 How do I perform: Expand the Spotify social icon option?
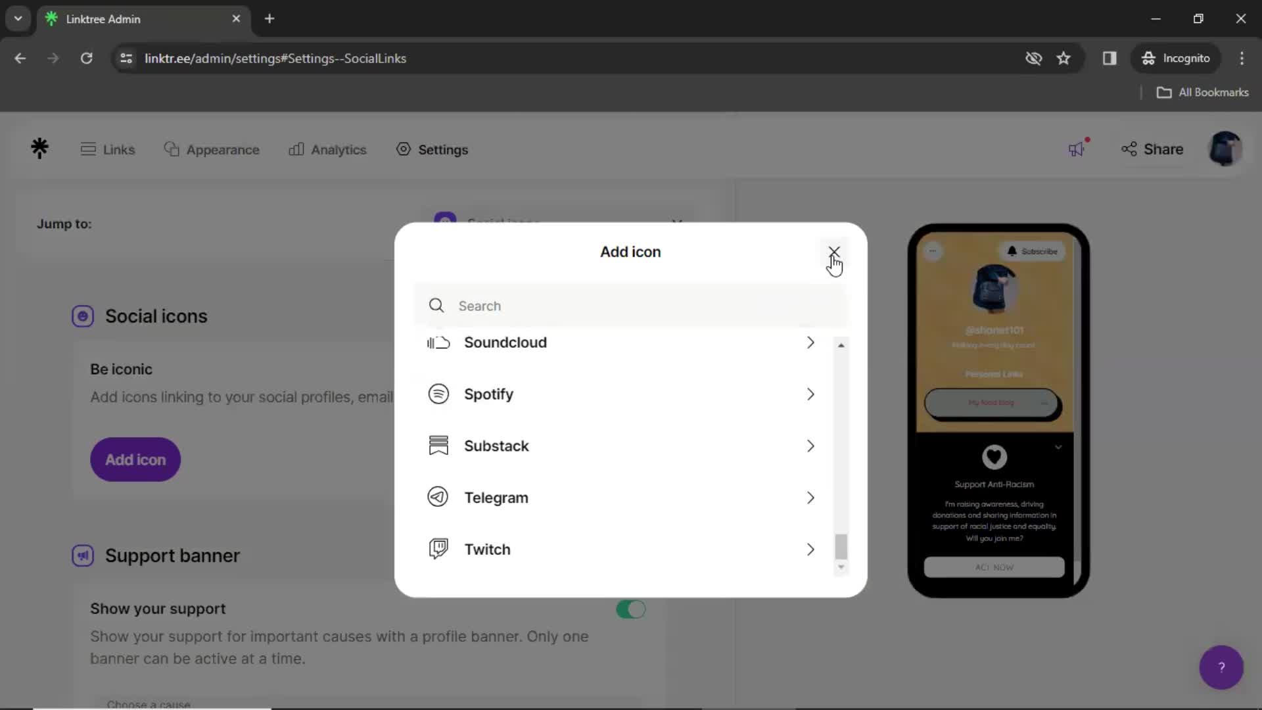click(x=810, y=394)
